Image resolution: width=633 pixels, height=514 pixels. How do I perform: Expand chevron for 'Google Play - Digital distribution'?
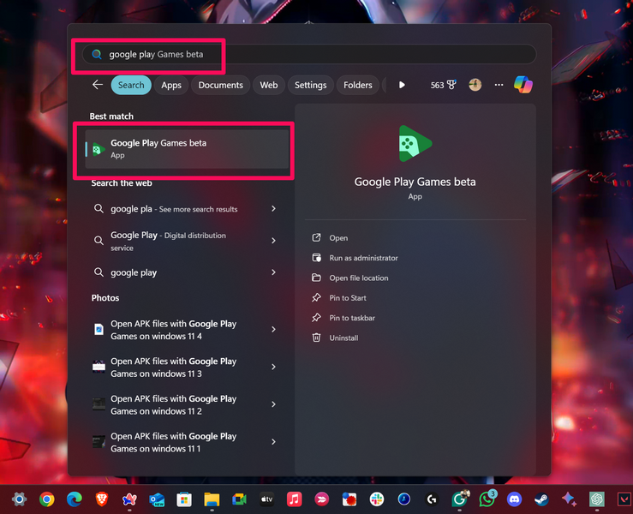[x=273, y=241]
